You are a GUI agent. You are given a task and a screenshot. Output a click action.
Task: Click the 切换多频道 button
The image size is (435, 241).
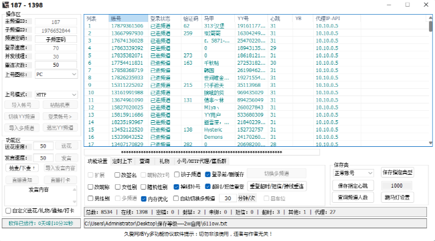[x=276, y=174]
